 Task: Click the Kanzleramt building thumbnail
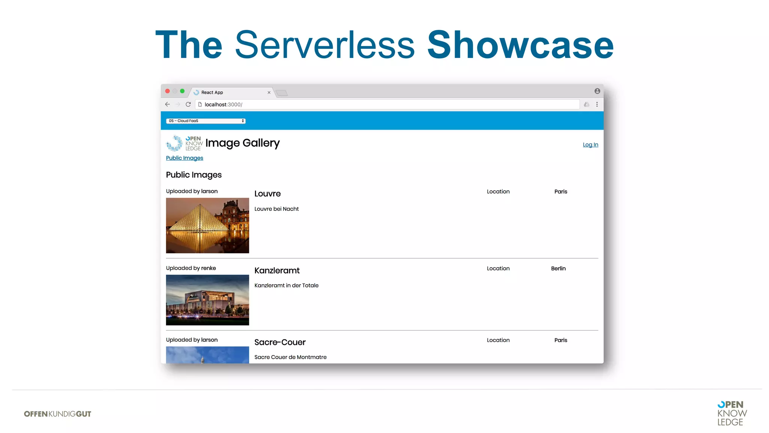click(207, 300)
